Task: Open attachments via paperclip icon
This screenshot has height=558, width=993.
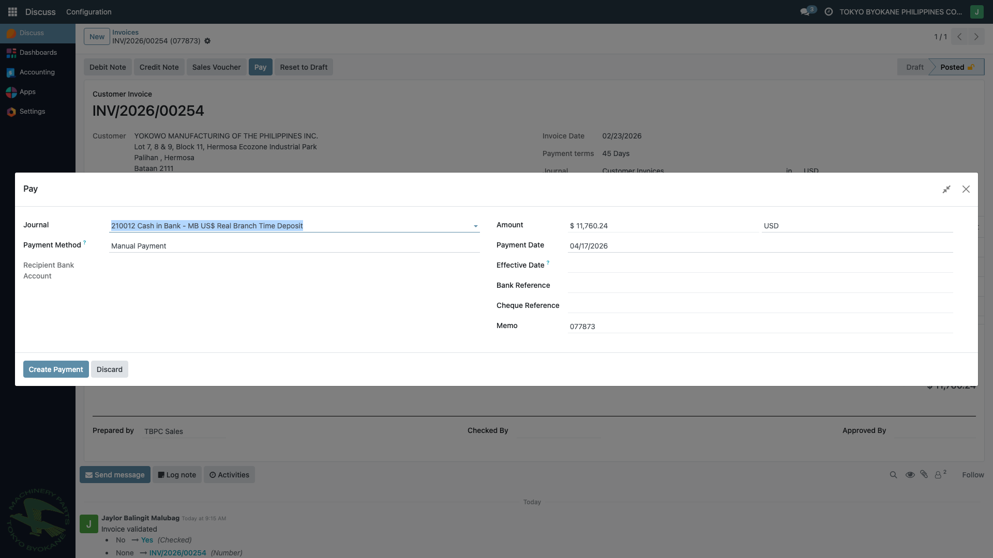Action: [924, 474]
